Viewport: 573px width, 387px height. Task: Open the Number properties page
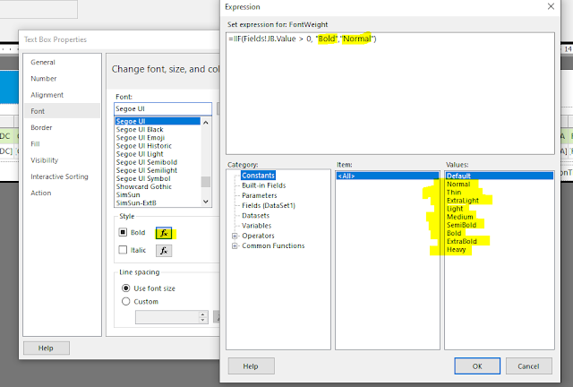(44, 79)
